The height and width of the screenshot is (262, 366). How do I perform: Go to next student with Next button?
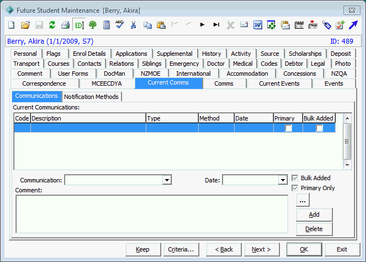[262, 249]
